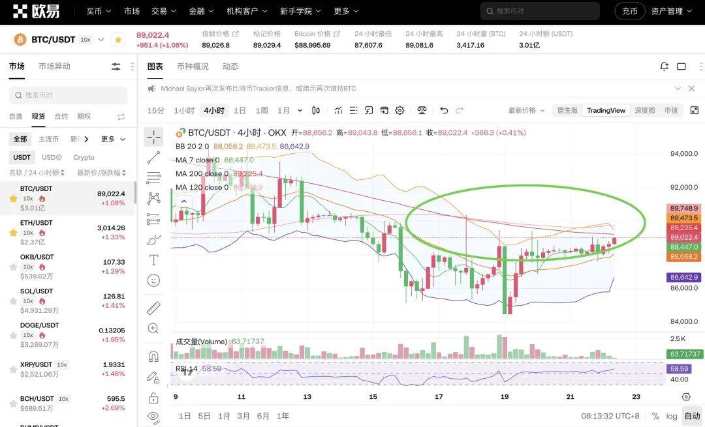This screenshot has width=705, height=427.
Task: Toggle auto scale (自动) button
Action: pos(691,416)
